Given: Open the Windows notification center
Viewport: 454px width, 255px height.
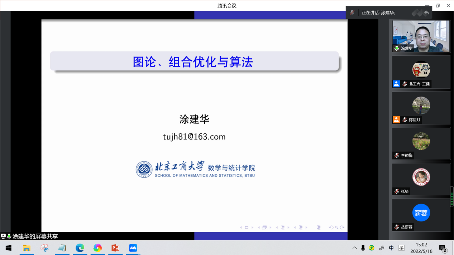Looking at the screenshot, I should pos(443,248).
